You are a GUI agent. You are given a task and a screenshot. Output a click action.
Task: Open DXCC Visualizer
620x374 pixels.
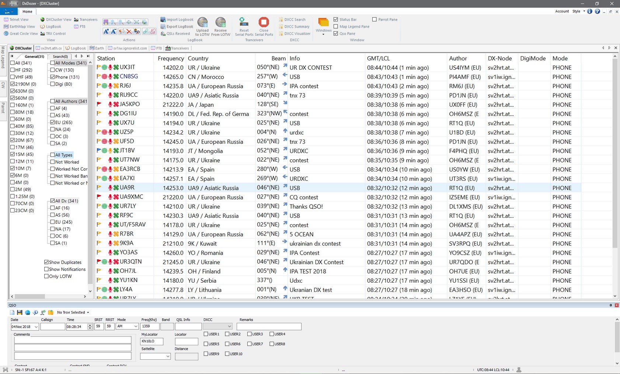click(x=294, y=33)
